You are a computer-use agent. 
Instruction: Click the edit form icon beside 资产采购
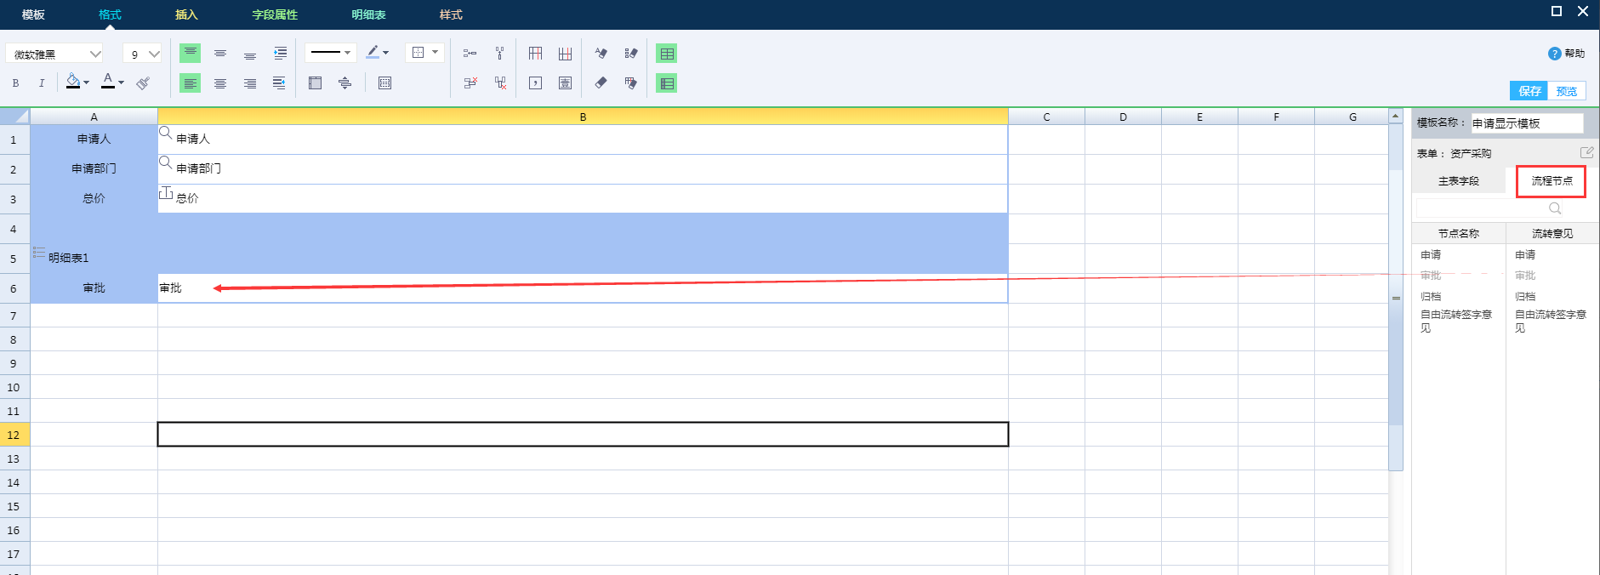[x=1586, y=153]
